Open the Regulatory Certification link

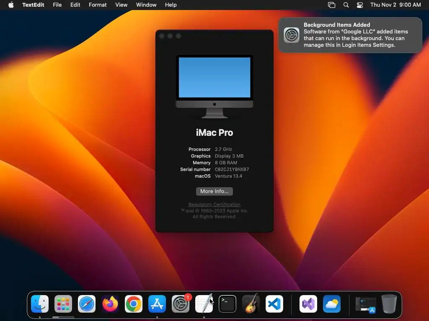(x=214, y=204)
